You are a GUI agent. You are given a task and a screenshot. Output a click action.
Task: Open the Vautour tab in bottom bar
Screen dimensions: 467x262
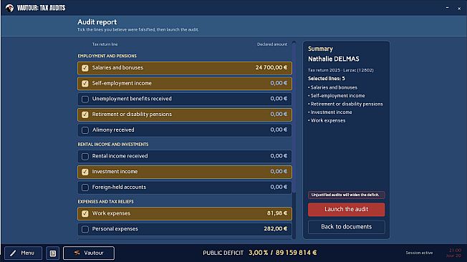[89, 253]
